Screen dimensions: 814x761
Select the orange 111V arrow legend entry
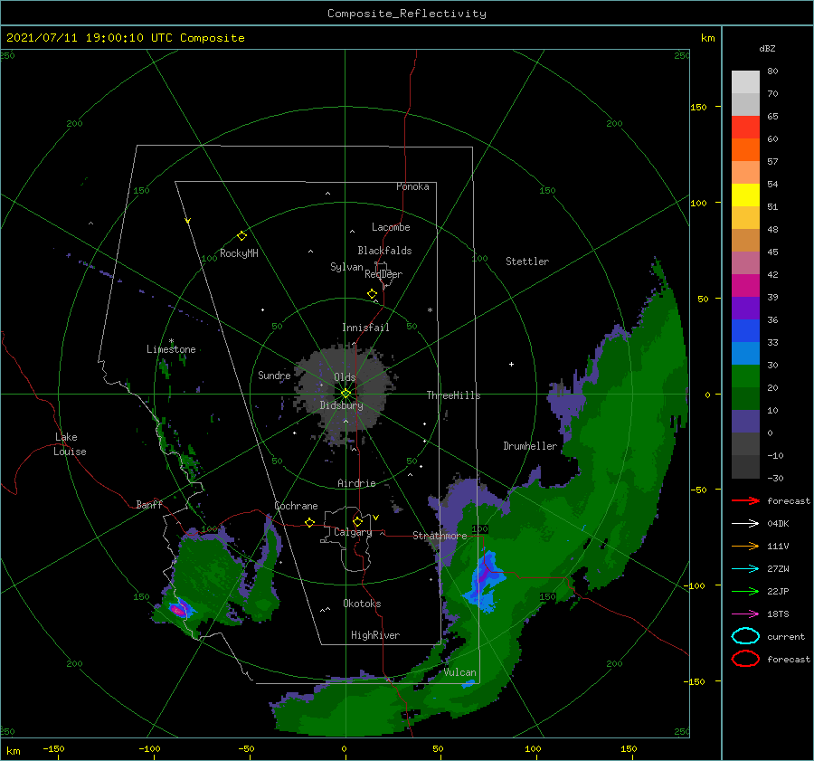coord(745,546)
